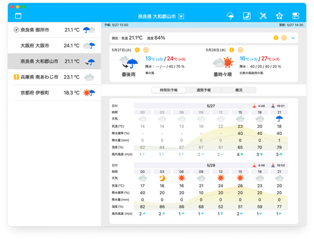Click sunset icon in the 5/27 header
This screenshot has width=314, height=239.
click(x=273, y=106)
